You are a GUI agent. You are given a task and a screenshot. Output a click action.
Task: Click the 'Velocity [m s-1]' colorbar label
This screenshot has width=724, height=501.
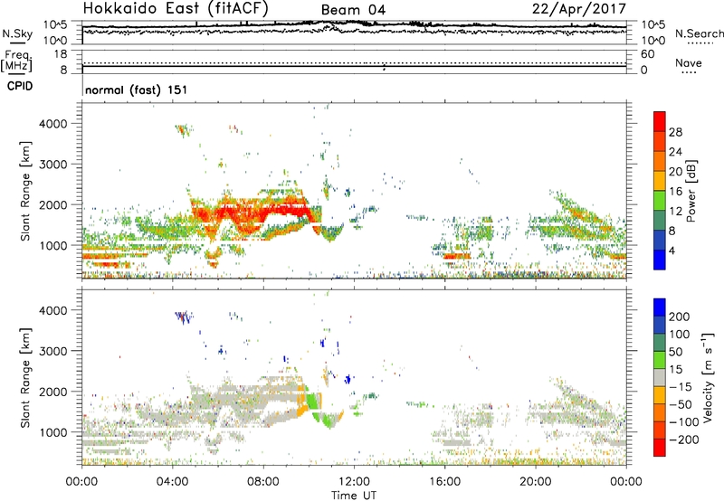pyautogui.click(x=708, y=377)
